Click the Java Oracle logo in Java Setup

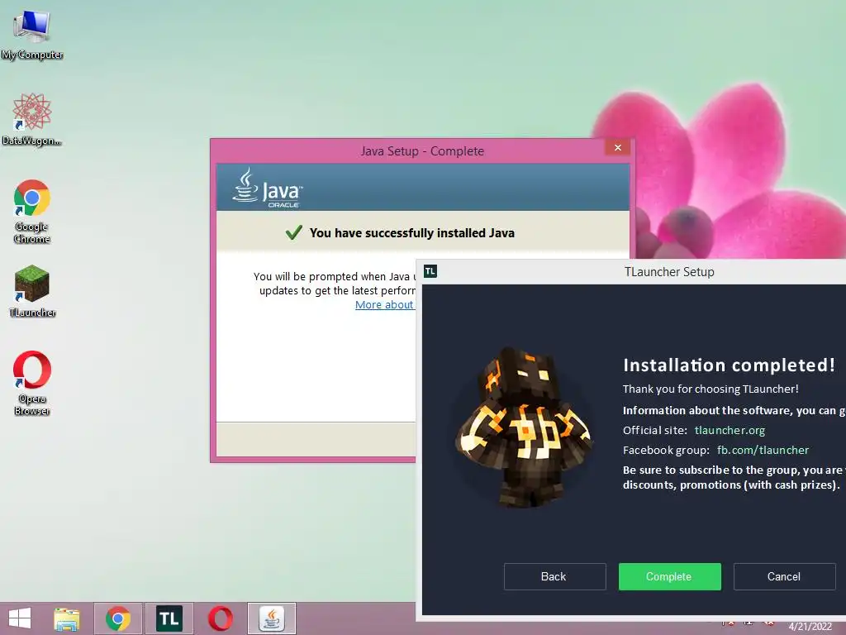[268, 188]
